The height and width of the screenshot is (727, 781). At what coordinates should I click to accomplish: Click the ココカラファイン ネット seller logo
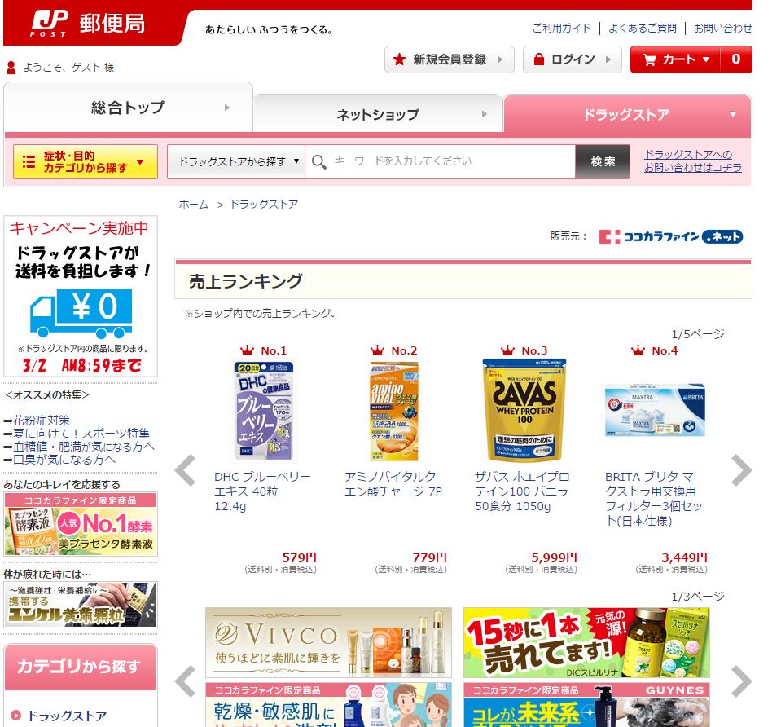pyautogui.click(x=670, y=236)
